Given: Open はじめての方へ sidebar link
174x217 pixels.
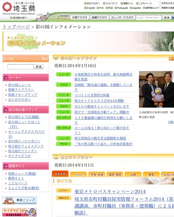Looking at the screenshot, I should (19, 99).
